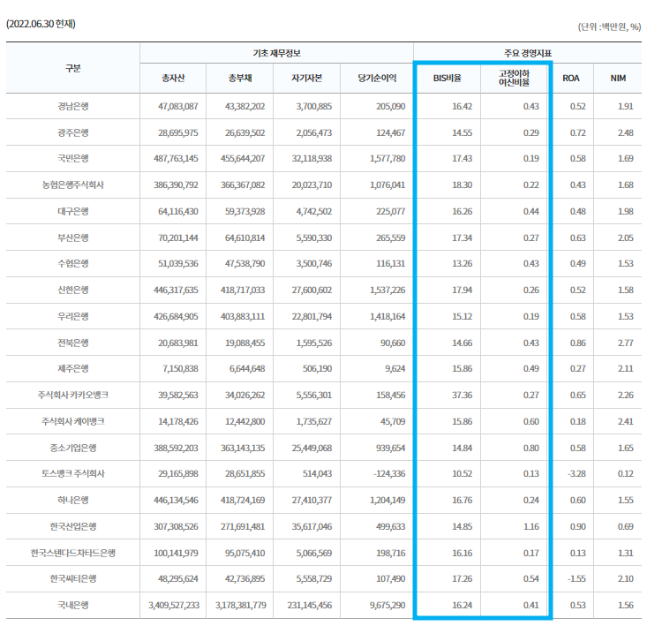Select the 광주은행 bank name
Screen dimensions: 647x626
point(73,132)
